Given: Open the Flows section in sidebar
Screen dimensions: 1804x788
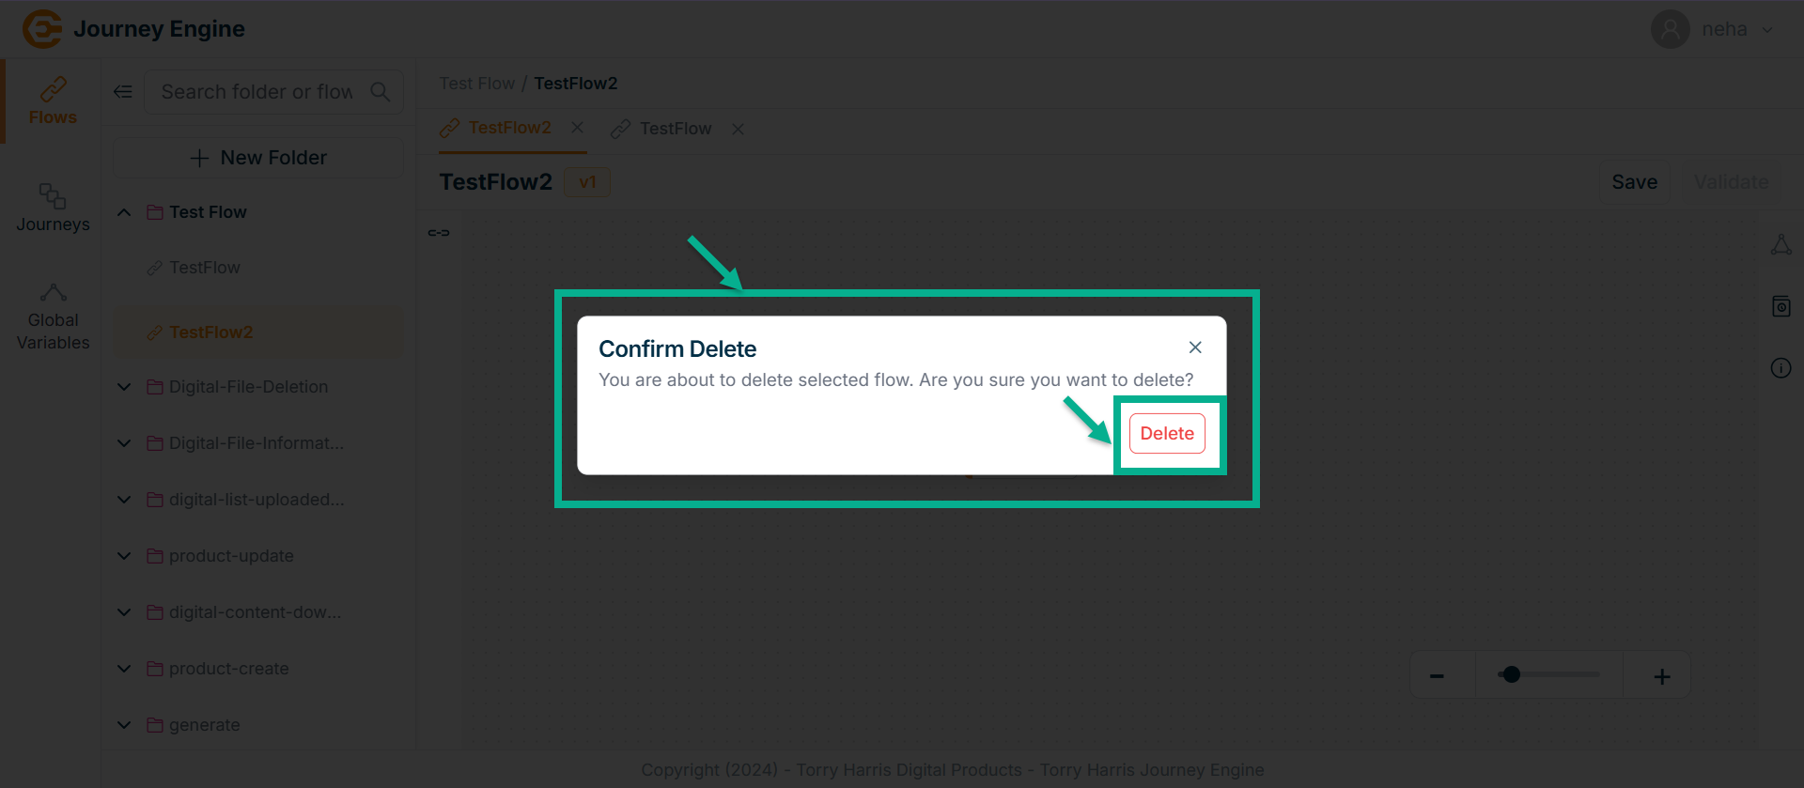Looking at the screenshot, I should [53, 101].
